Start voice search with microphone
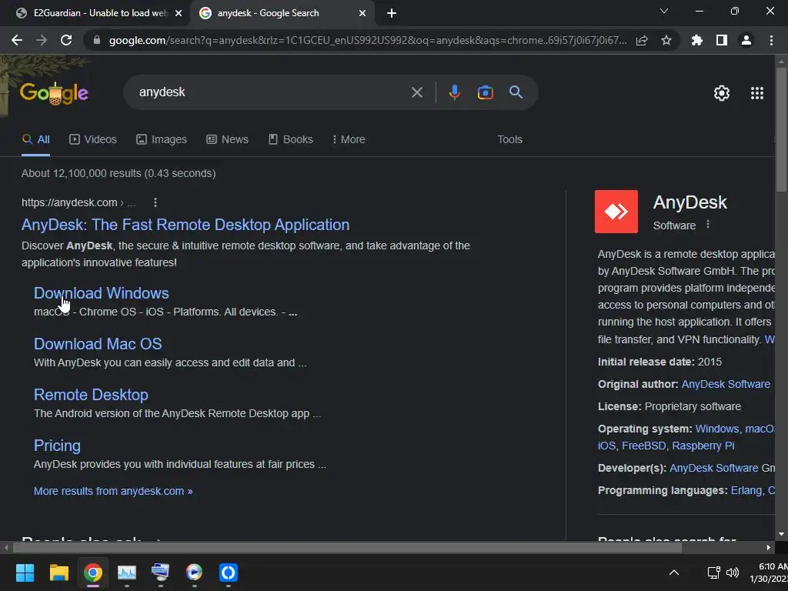 [454, 92]
